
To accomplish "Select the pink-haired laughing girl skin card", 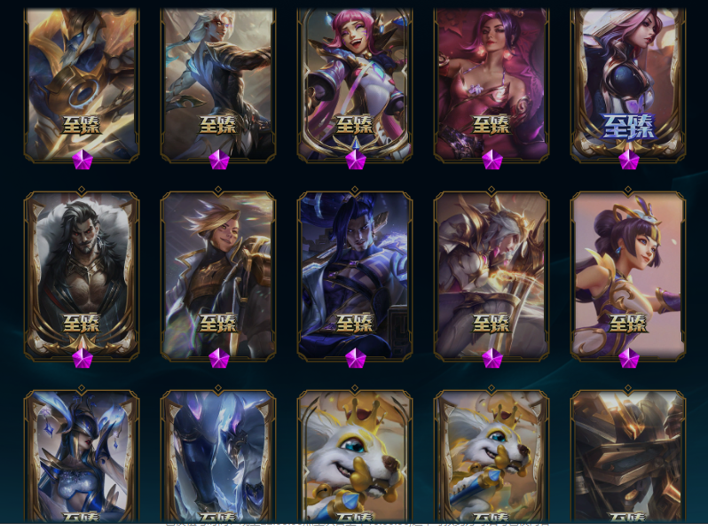I will coord(355,84).
